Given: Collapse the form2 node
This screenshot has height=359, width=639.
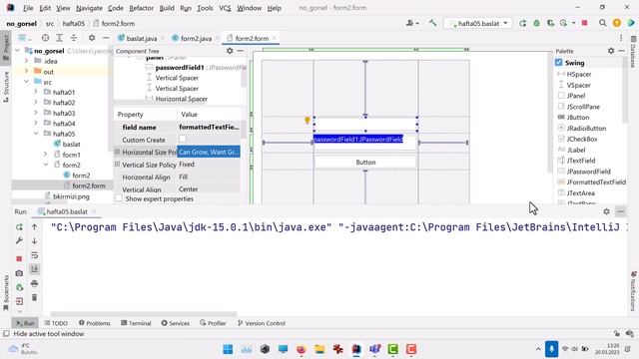Looking at the screenshot, I should [45, 165].
